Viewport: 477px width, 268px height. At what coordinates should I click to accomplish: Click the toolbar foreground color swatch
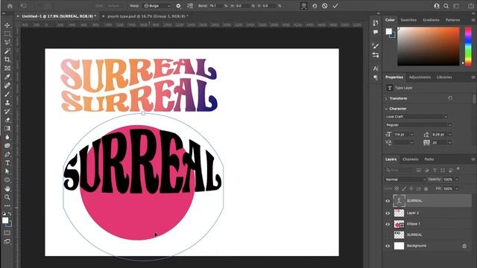pos(5,220)
